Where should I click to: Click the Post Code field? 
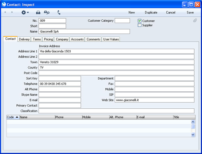[117, 73]
